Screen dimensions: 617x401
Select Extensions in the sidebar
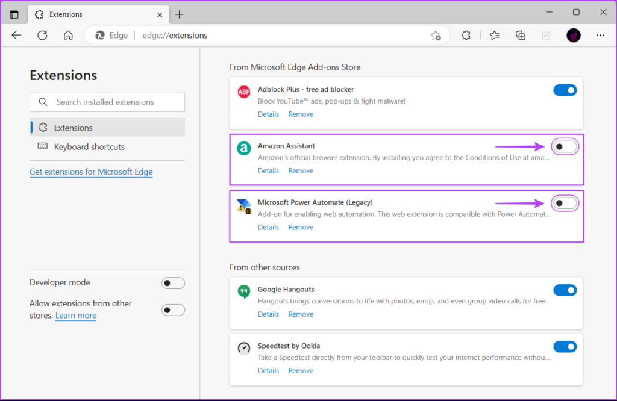[107, 128]
